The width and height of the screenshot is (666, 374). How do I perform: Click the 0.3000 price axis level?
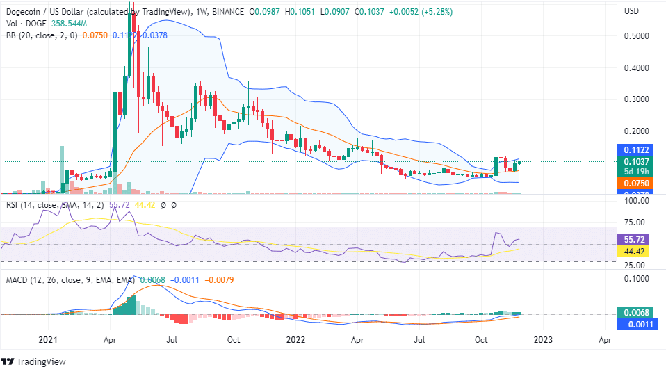point(636,99)
